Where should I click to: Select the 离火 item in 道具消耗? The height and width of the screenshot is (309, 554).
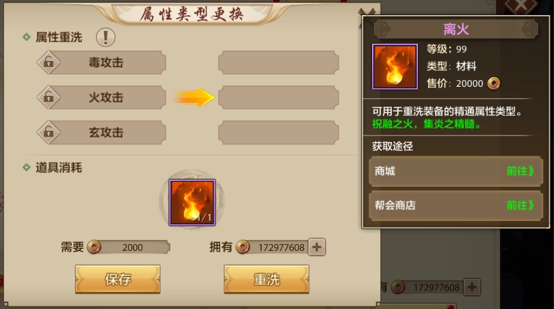(192, 202)
